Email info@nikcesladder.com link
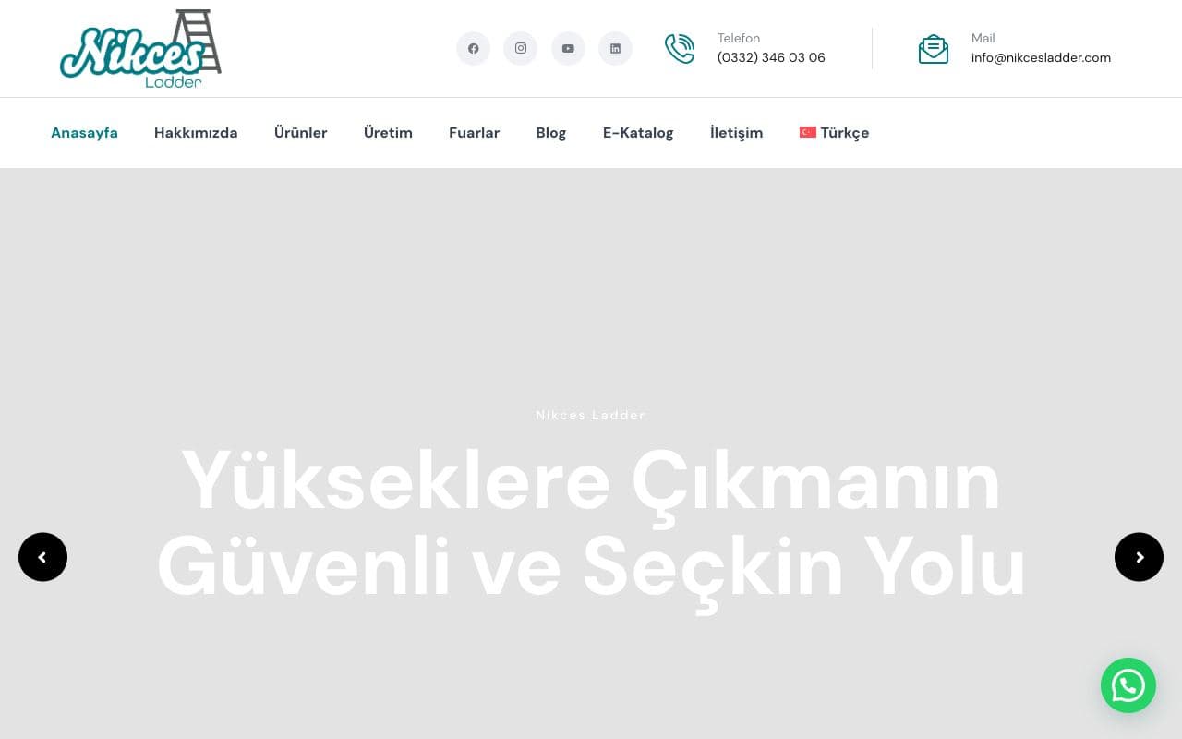1182x739 pixels. pyautogui.click(x=1041, y=57)
